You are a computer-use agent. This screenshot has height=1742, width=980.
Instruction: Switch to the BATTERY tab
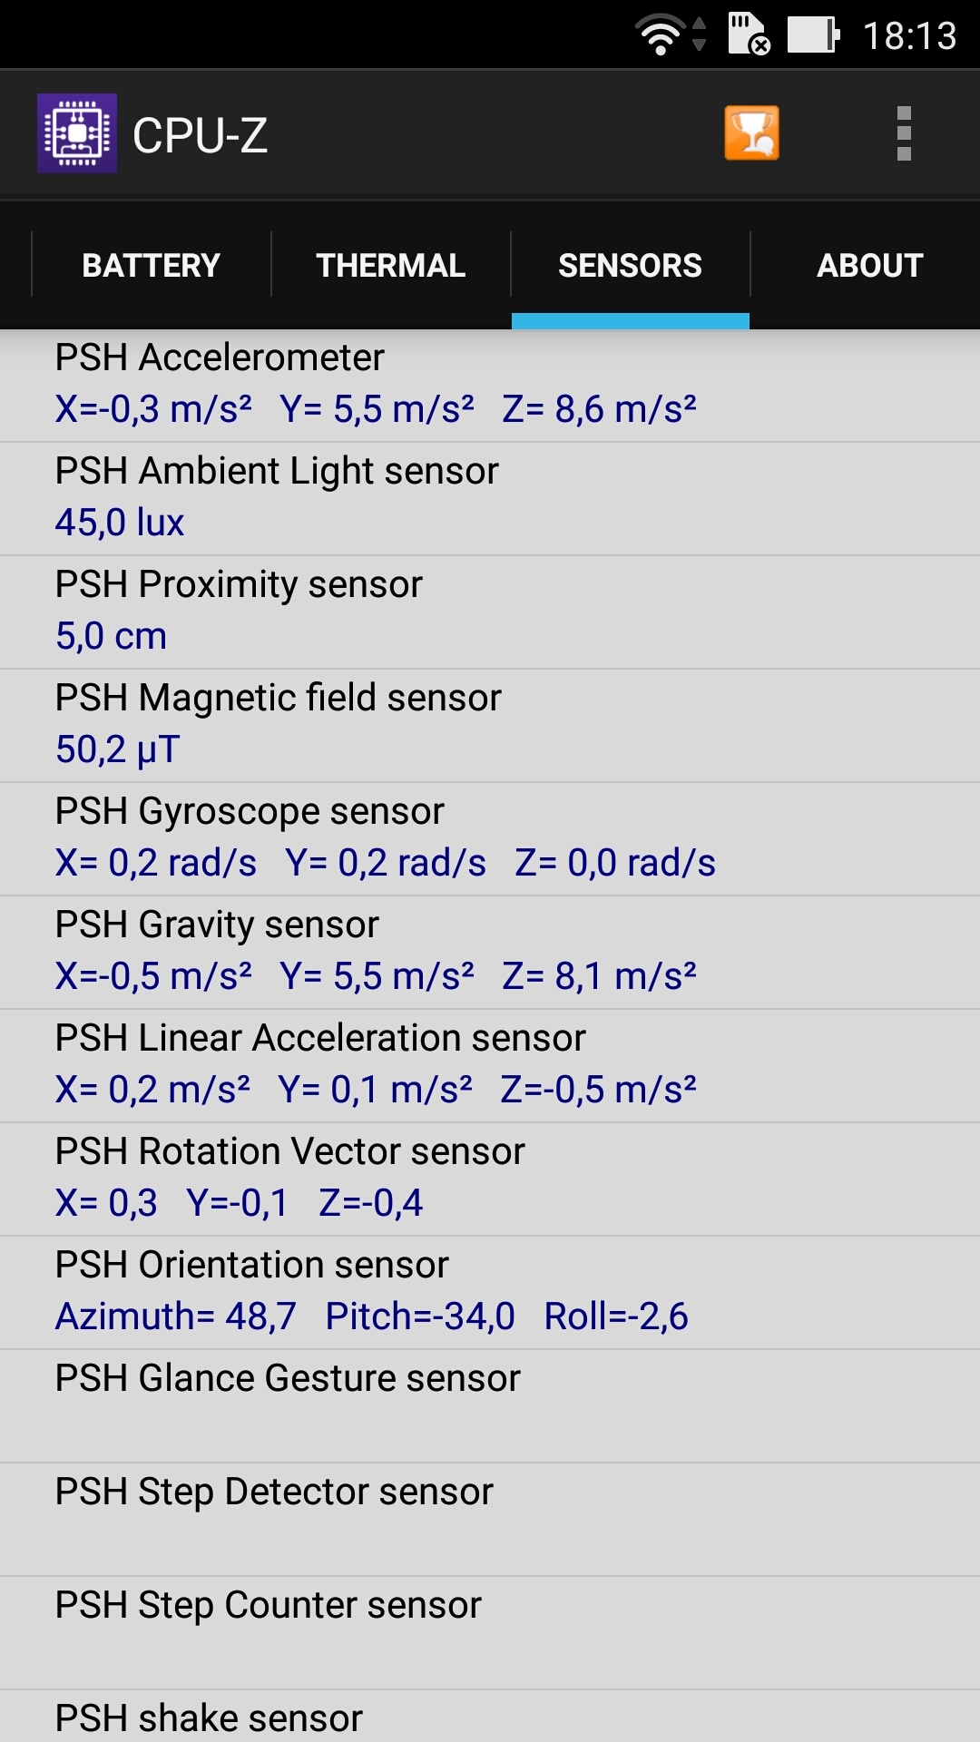tap(152, 265)
